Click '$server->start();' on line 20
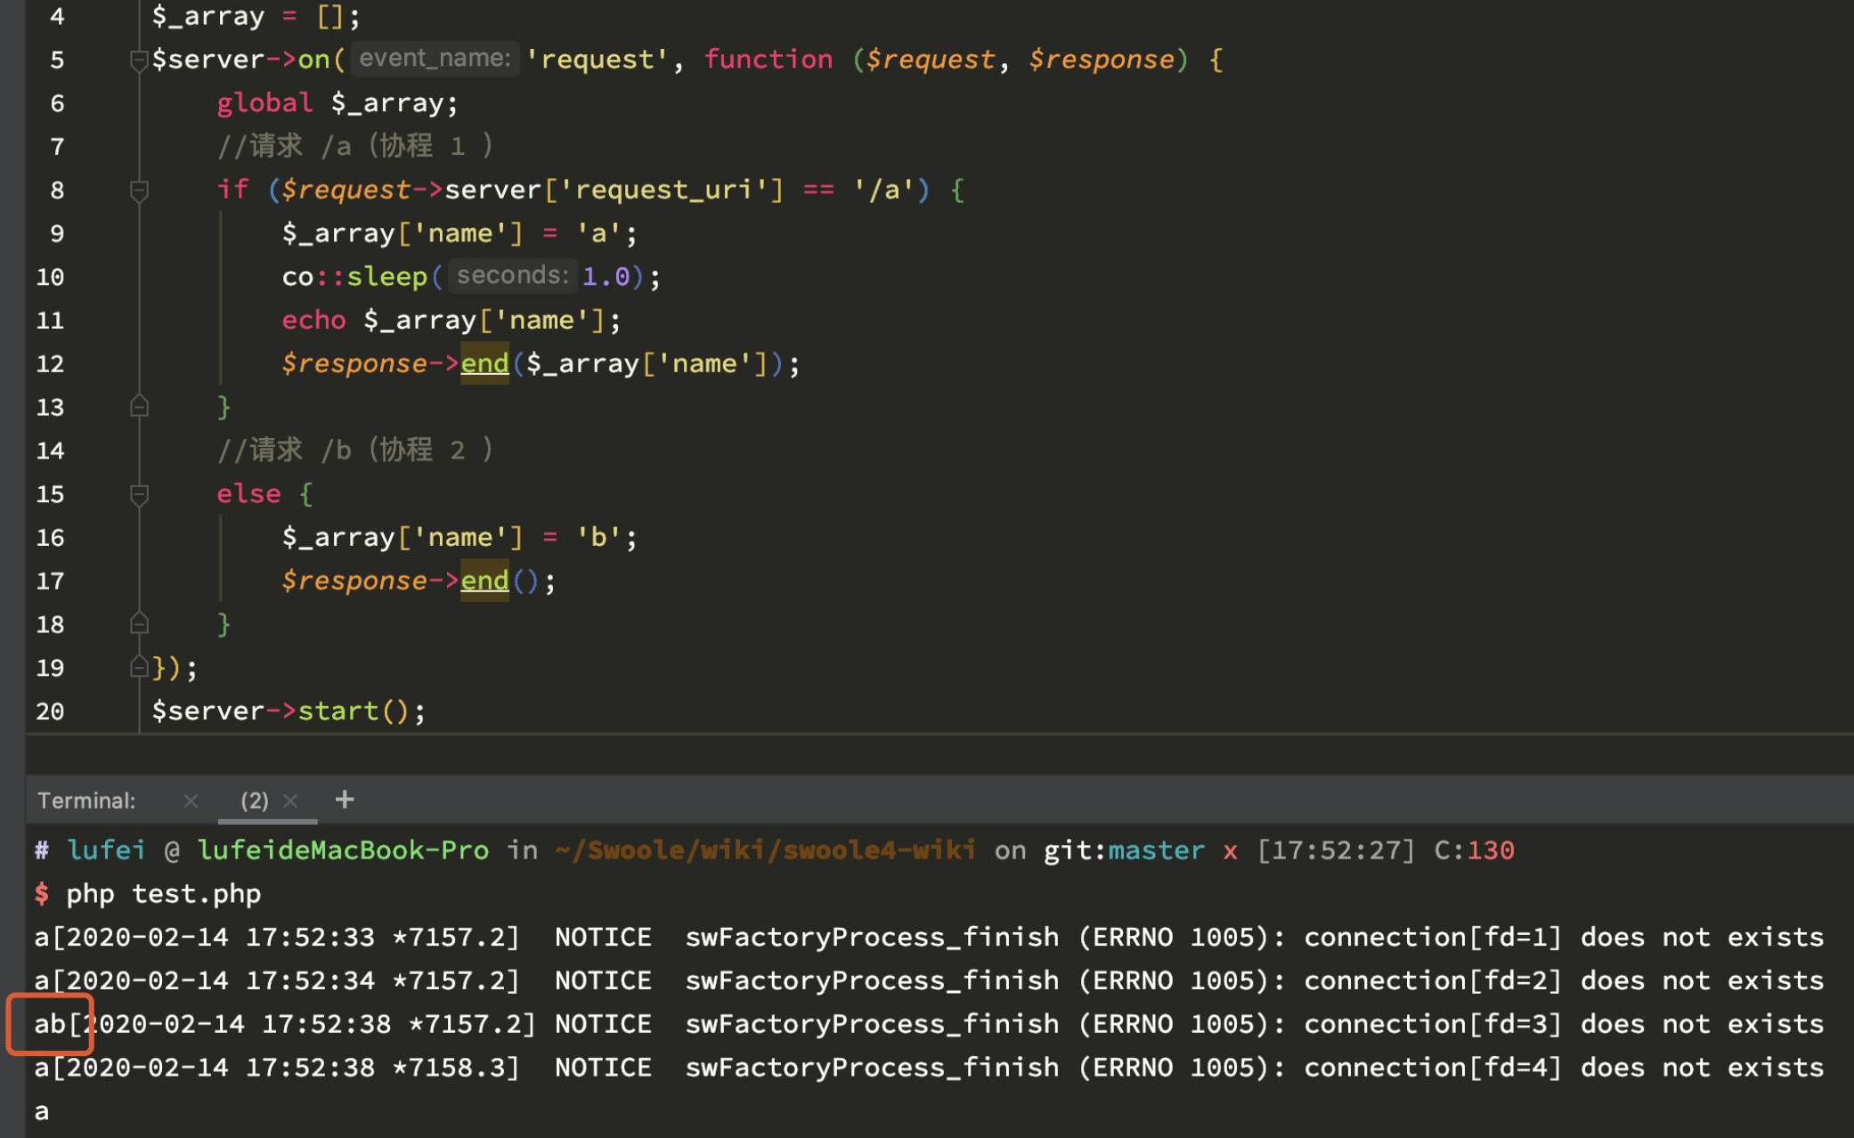The image size is (1854, 1138). [289, 711]
